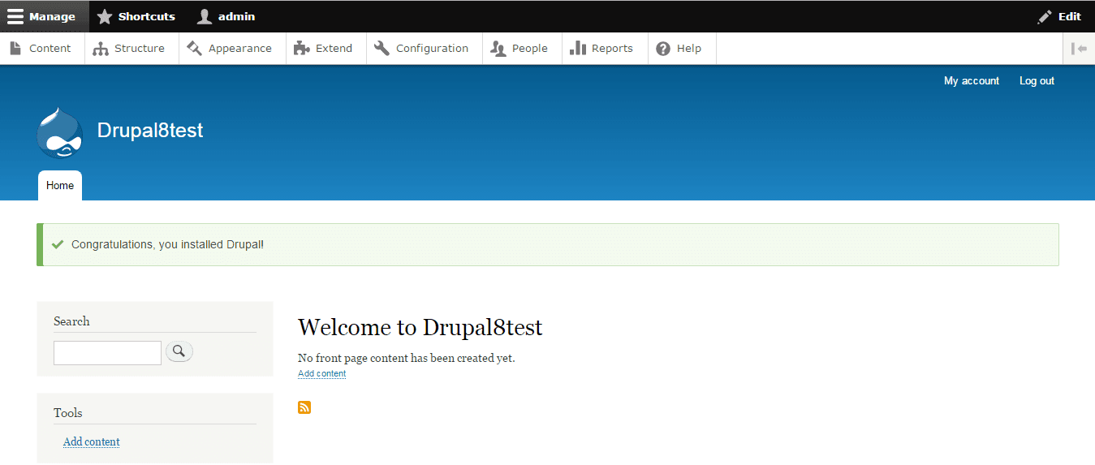
Task: Click the Tools block heading
Action: point(68,413)
